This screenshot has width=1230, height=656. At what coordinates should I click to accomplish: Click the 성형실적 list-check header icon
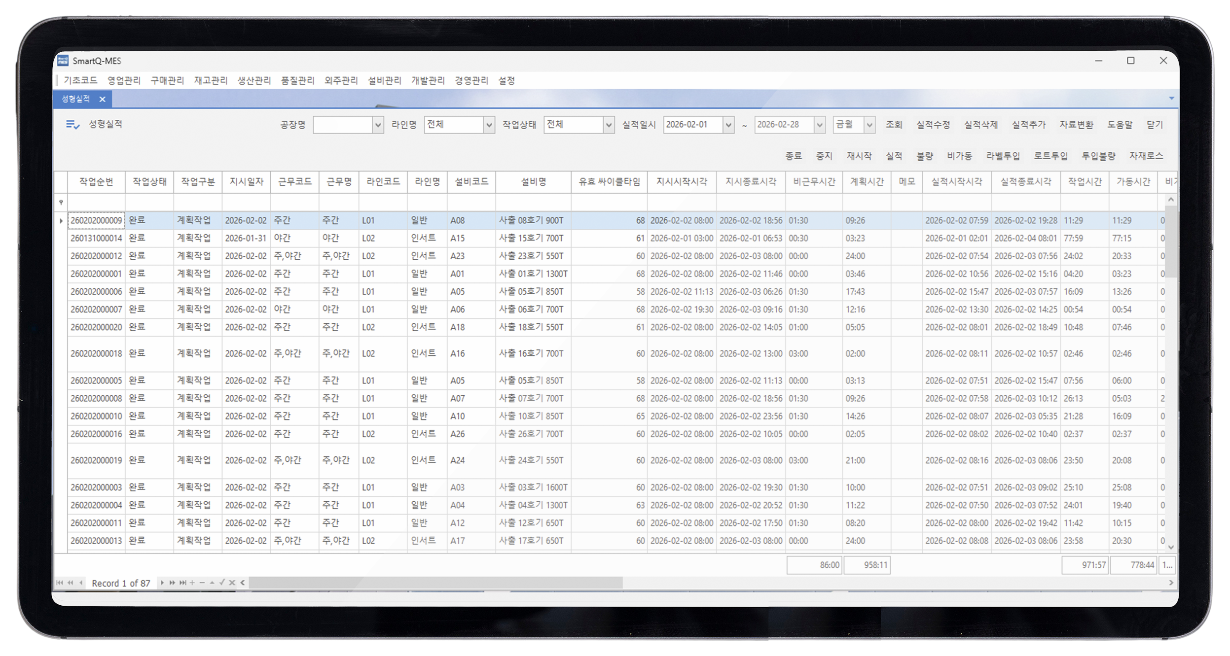(72, 125)
